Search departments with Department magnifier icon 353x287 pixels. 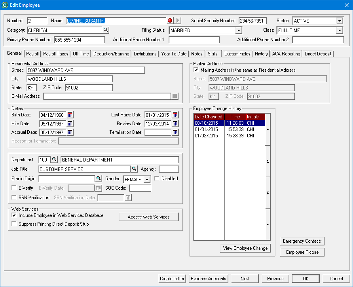pos(54,160)
